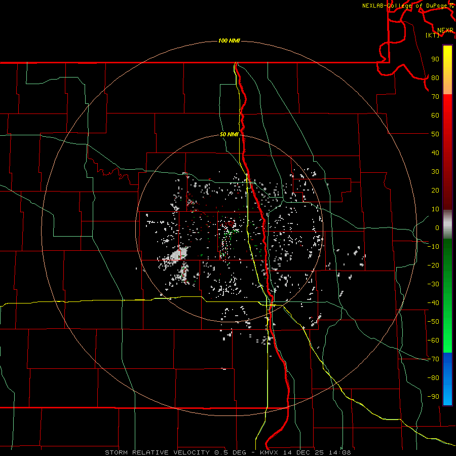Click the -80 value on the velocity scale
This screenshot has height=456, width=456.
click(433, 378)
